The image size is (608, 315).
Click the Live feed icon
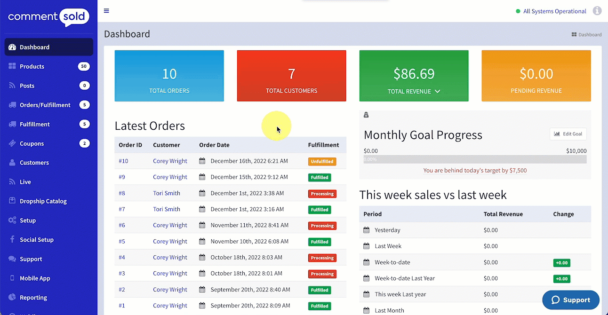[12, 182]
